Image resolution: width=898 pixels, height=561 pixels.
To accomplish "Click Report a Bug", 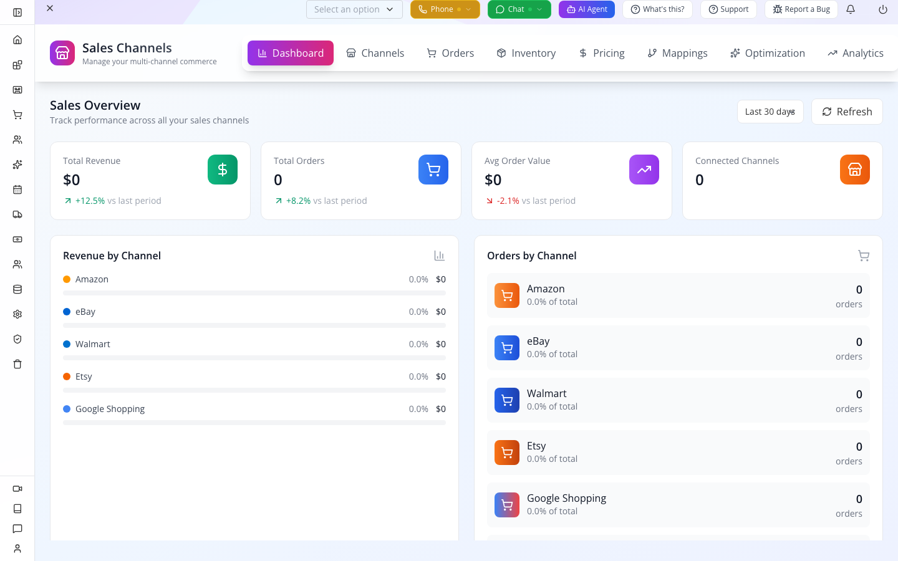I will 801,9.
